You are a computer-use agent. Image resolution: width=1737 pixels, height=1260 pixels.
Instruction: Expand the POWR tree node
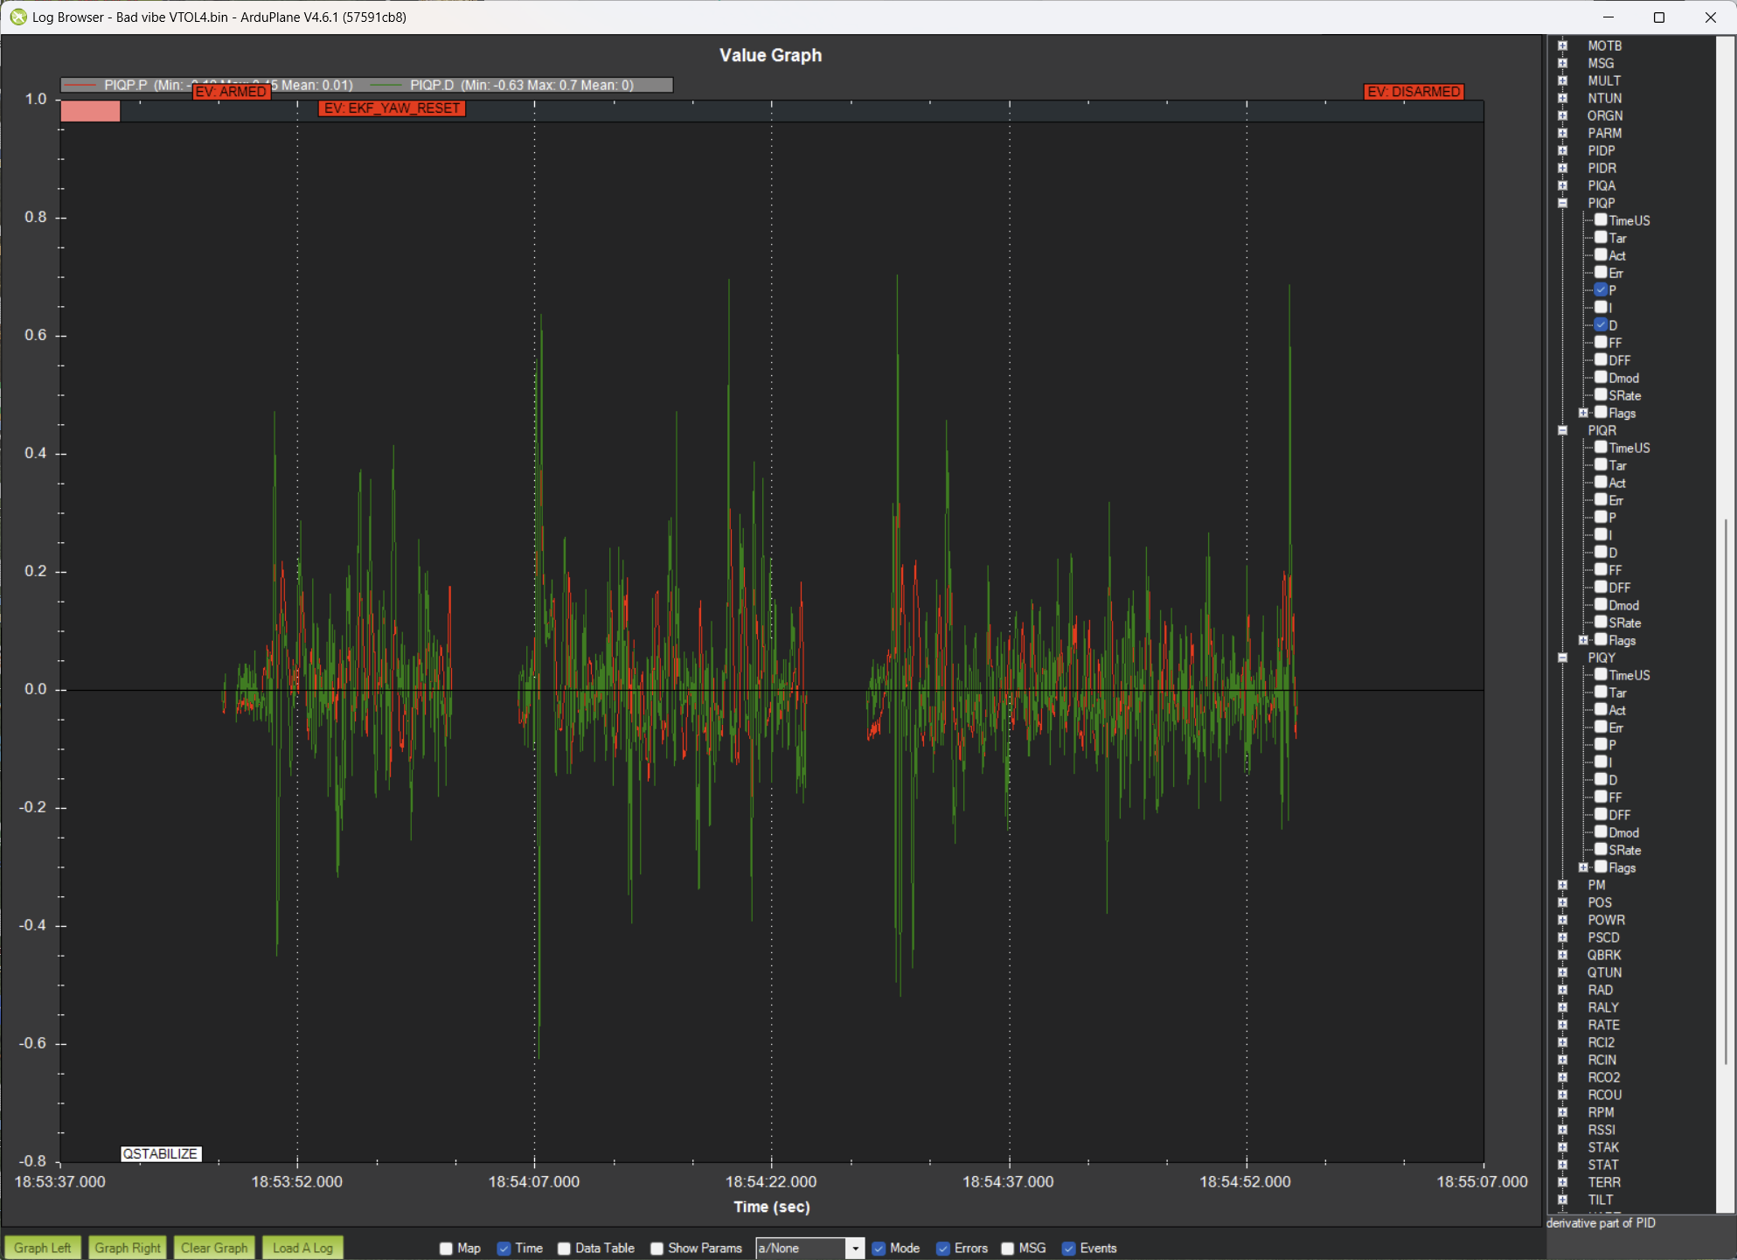[1563, 920]
